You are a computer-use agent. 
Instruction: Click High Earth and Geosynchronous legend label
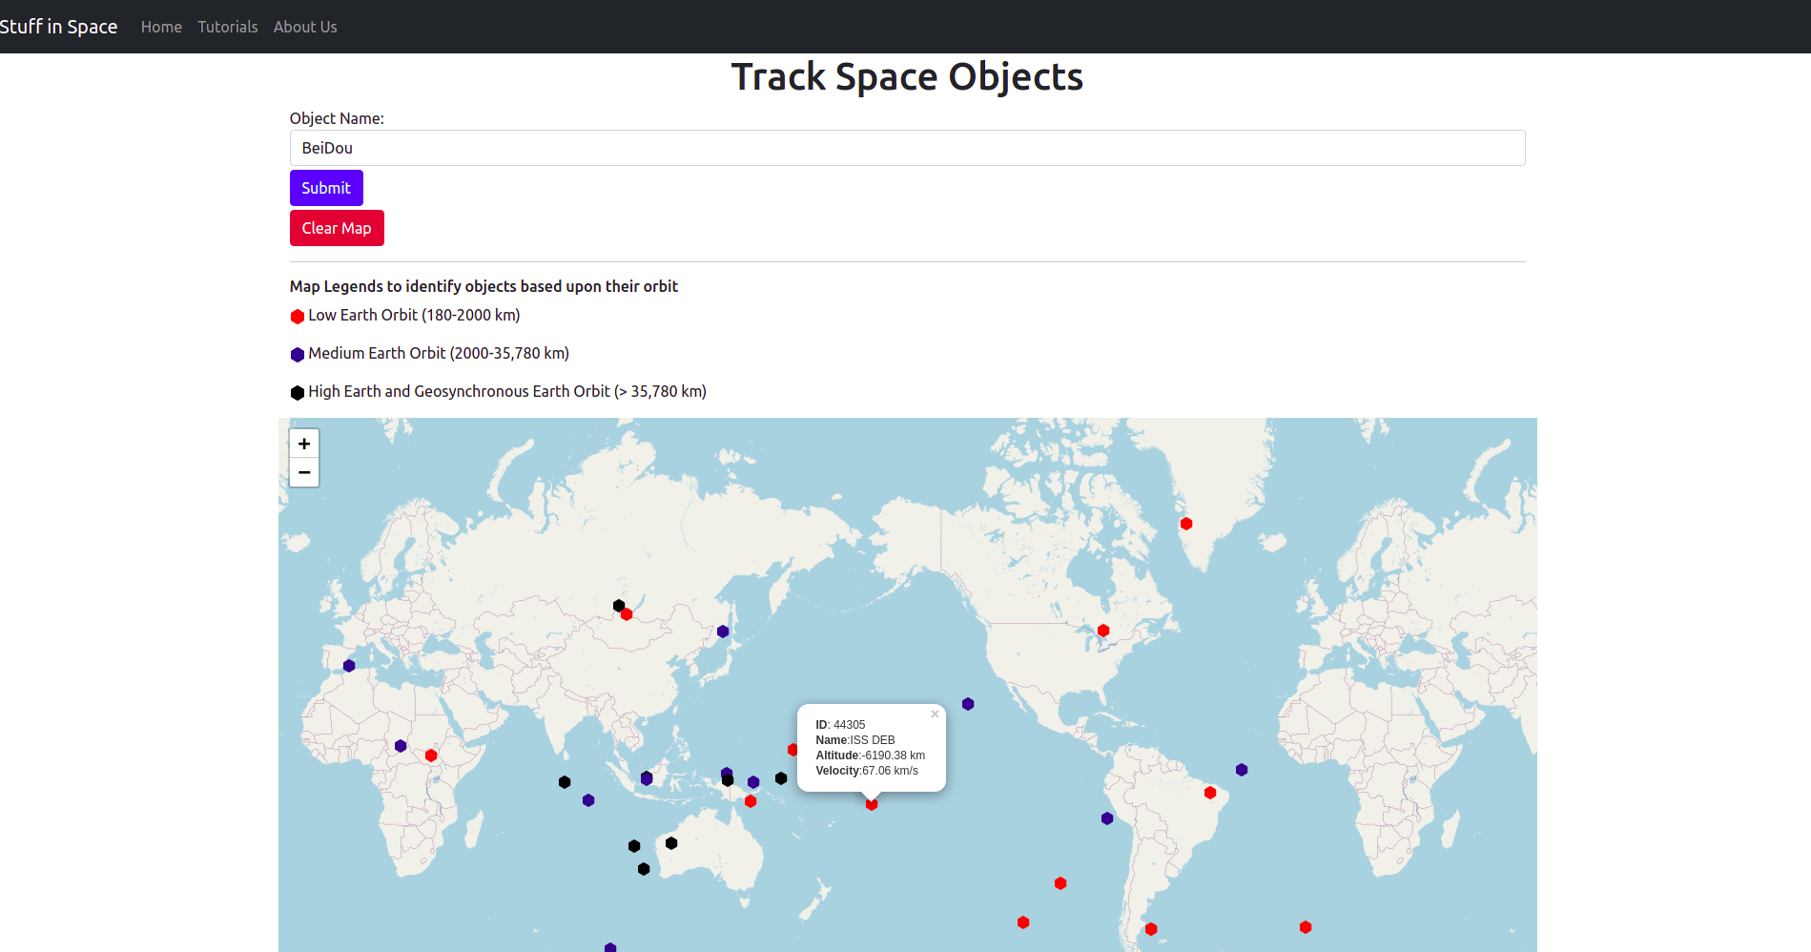(507, 391)
